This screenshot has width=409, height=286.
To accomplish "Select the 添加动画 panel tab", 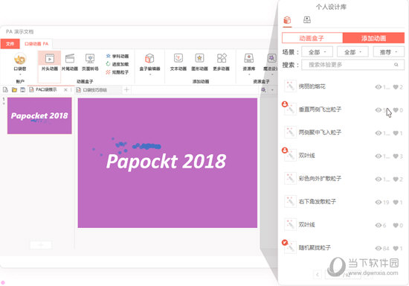I will pos(373,38).
